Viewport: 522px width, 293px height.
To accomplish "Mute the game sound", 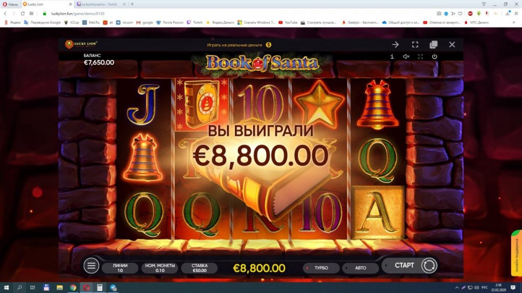I will pyautogui.click(x=406, y=56).
